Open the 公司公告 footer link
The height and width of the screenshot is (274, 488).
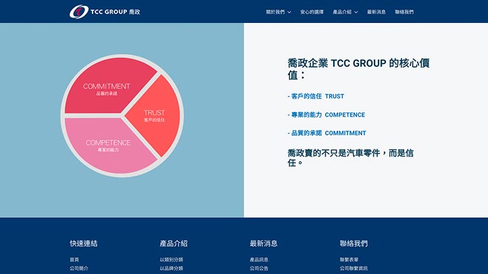[259, 268]
